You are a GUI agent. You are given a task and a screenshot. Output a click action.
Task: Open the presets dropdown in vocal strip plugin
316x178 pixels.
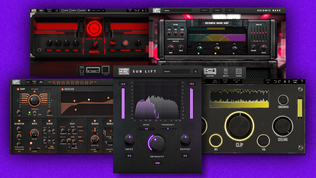click(x=35, y=82)
